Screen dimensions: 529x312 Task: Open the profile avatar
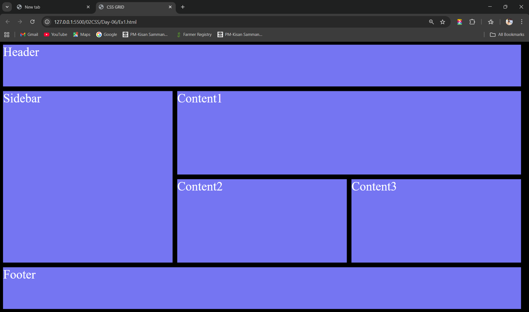coord(509,22)
